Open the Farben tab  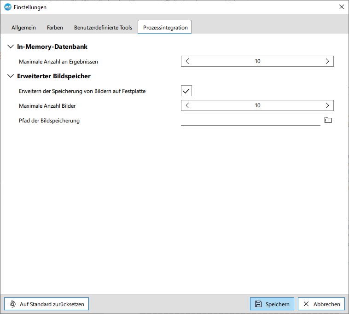point(55,28)
